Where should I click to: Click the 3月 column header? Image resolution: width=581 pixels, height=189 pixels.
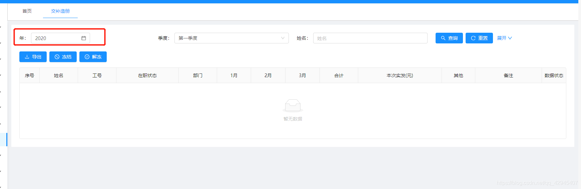[x=303, y=75]
